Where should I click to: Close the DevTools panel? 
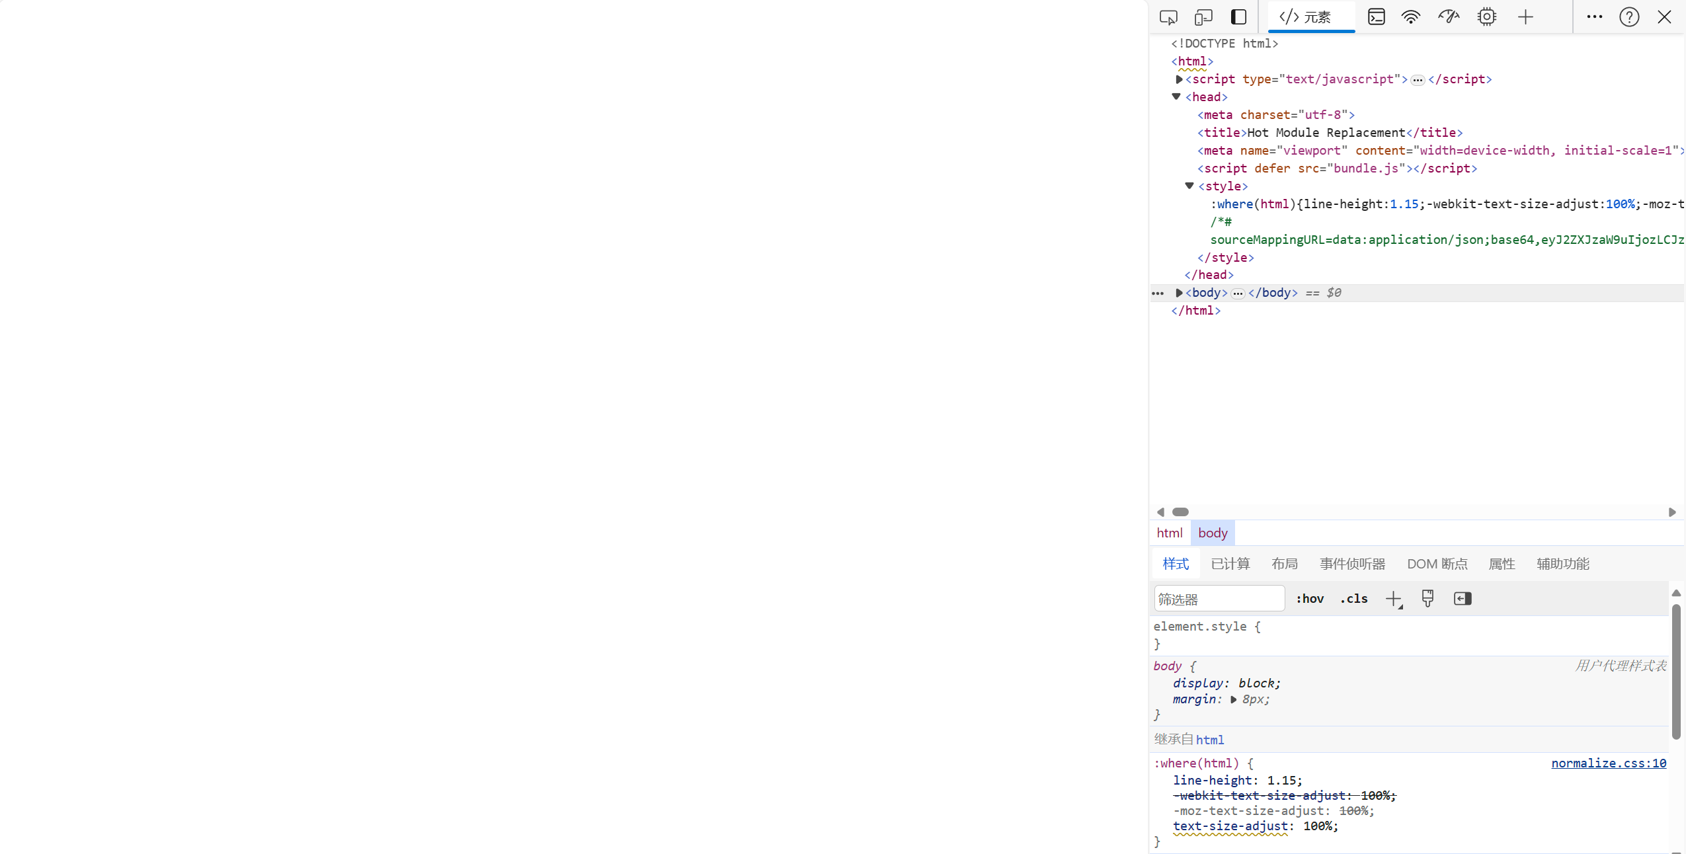[1664, 17]
